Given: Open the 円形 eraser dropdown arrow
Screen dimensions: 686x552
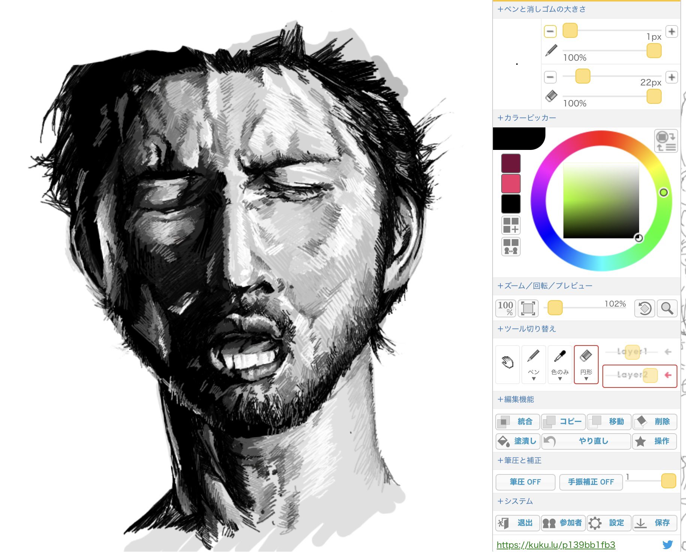Looking at the screenshot, I should click(x=586, y=379).
